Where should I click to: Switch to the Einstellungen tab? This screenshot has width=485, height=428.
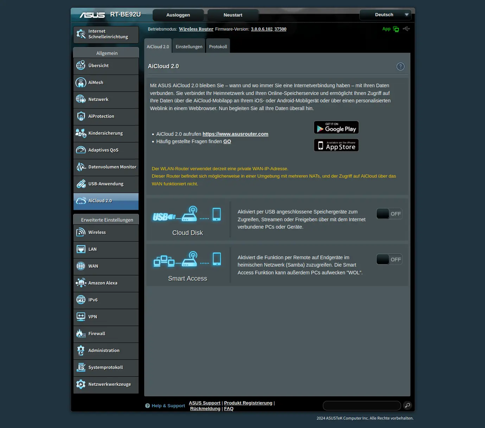[189, 47]
